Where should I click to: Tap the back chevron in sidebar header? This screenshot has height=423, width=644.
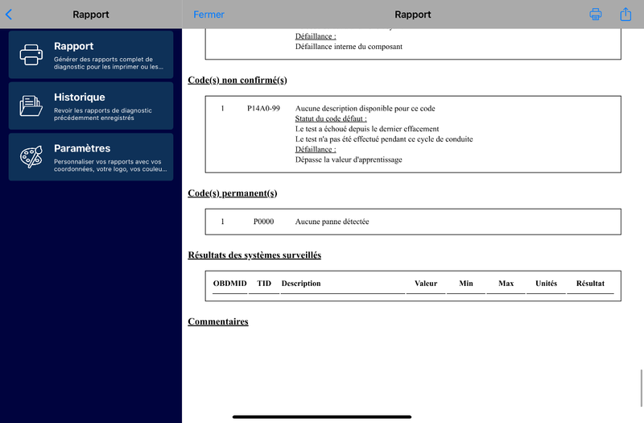click(9, 15)
